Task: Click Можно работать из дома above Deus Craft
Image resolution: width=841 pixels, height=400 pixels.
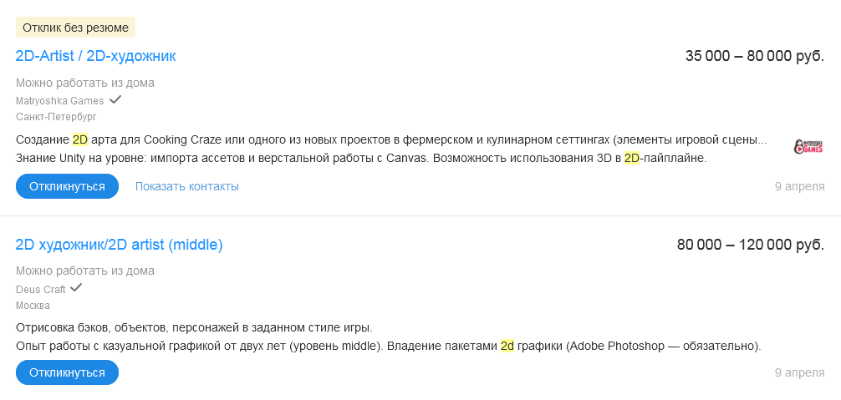Action: click(84, 271)
